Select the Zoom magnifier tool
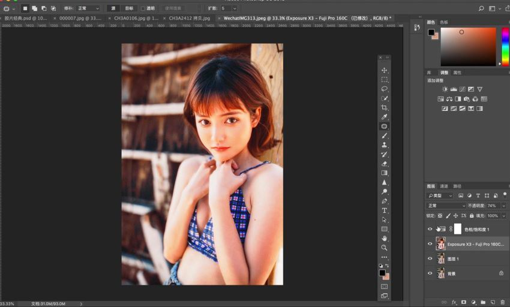This screenshot has width=510, height=307. pyautogui.click(x=385, y=248)
